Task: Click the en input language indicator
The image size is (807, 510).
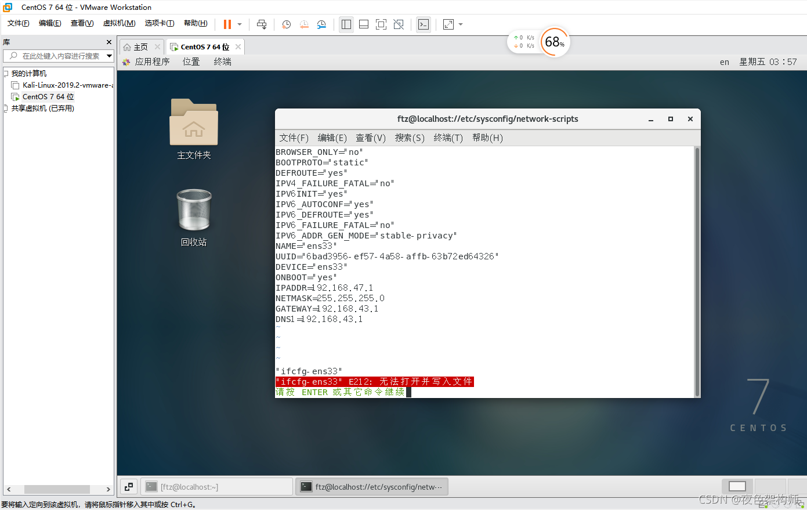Action: click(x=725, y=62)
